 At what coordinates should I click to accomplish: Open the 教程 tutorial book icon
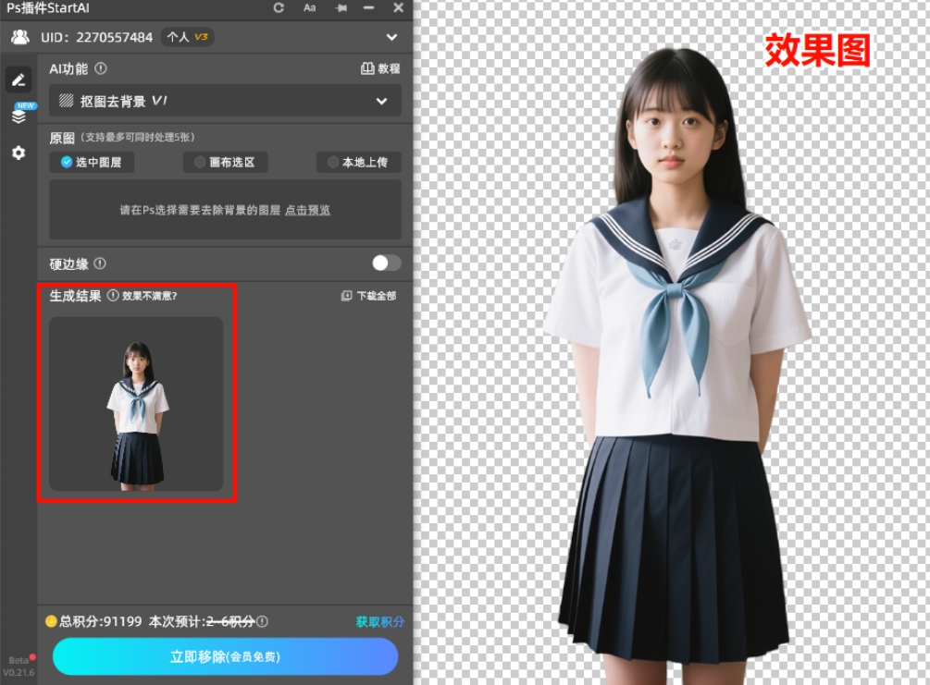click(x=367, y=68)
